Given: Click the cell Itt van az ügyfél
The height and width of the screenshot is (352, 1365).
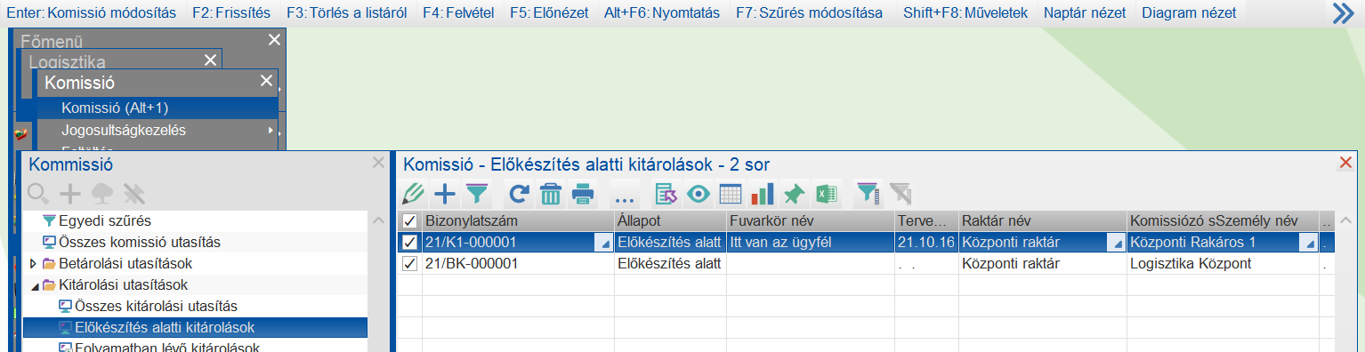Looking at the screenshot, I should pyautogui.click(x=810, y=242).
